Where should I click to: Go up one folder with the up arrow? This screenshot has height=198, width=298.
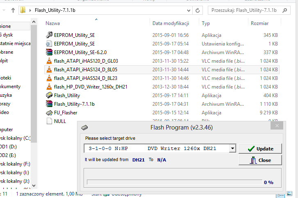click(x=13, y=10)
